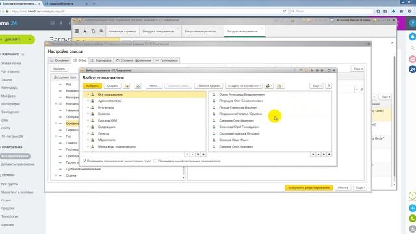Click the help question-mark button in user picker
416x234 pixels.
point(329,86)
